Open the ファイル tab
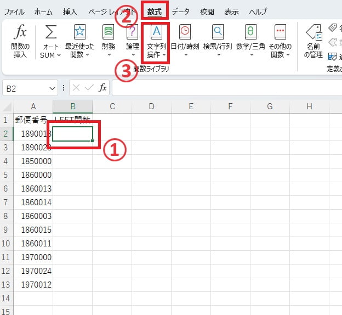 14,12
